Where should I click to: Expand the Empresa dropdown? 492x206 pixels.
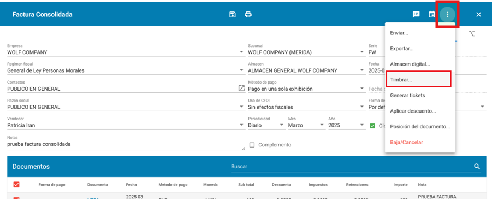(x=241, y=52)
